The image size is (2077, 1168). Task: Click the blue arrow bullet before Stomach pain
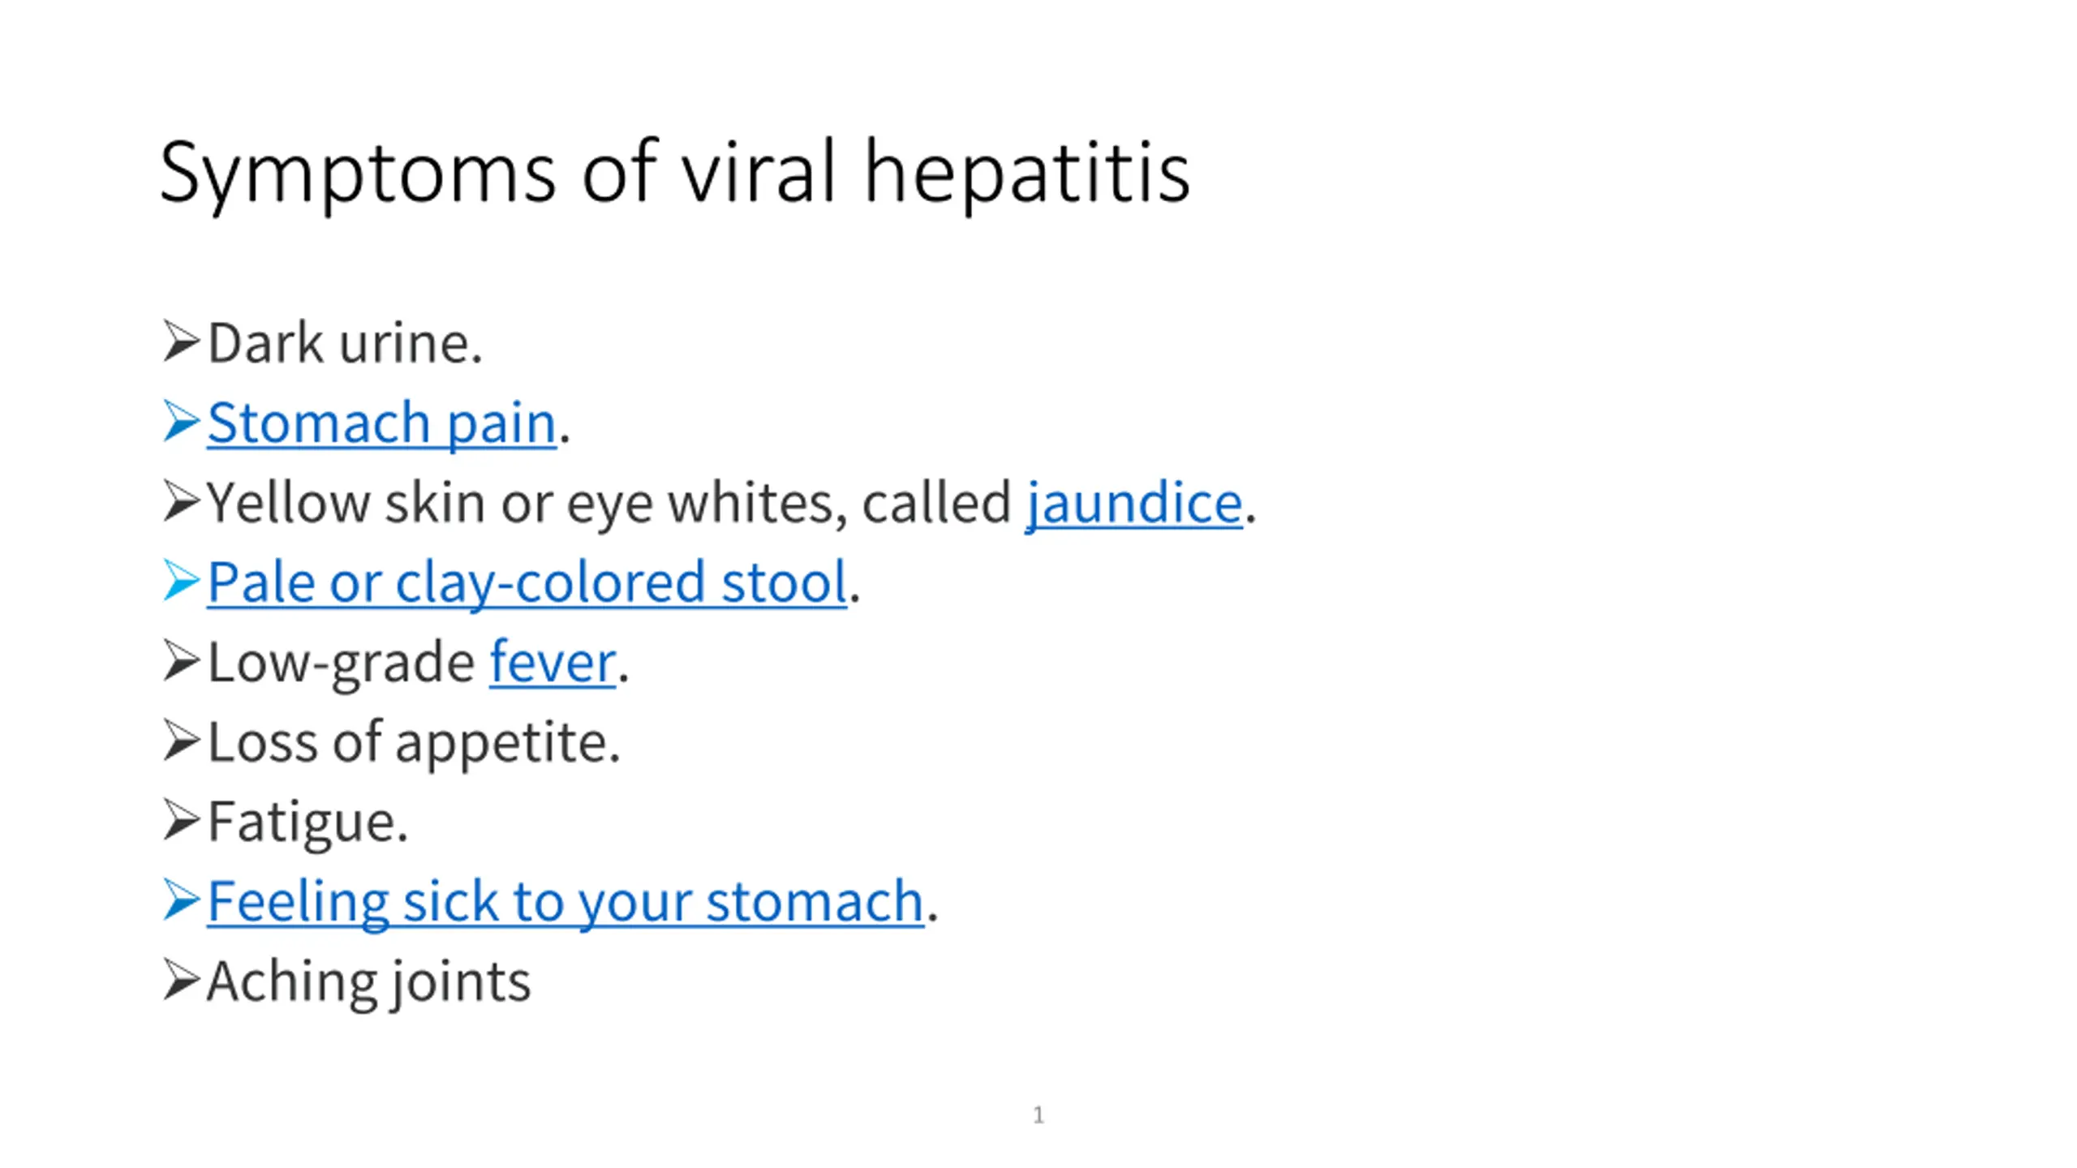(x=181, y=421)
